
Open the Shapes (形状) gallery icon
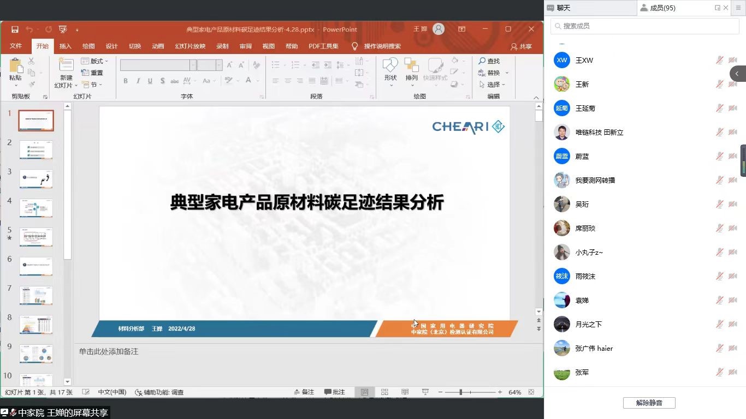click(x=390, y=66)
